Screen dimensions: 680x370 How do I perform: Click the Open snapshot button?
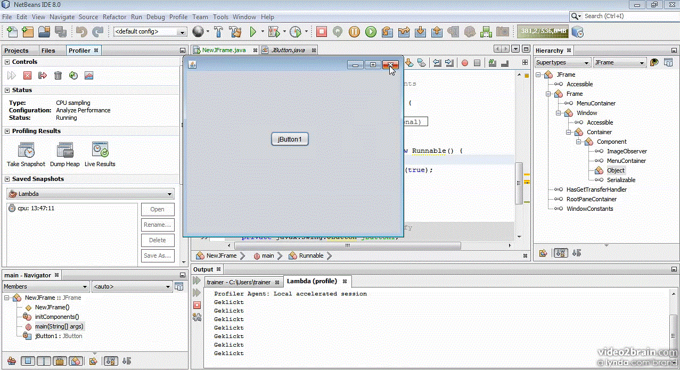[157, 209]
